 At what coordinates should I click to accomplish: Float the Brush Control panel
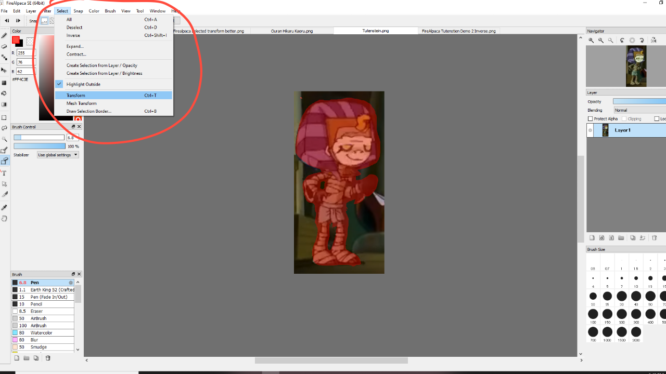73,127
